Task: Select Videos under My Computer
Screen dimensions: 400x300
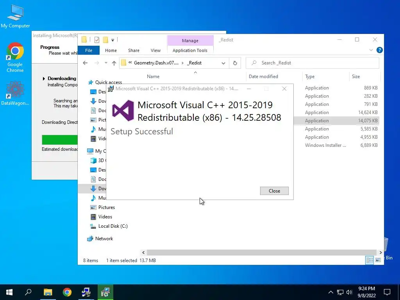Action: click(105, 217)
